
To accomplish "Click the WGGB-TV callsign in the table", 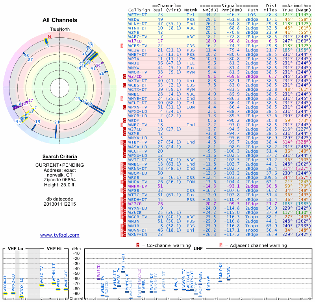I will [x=138, y=216].
